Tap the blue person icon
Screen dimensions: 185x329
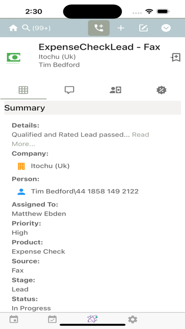pos(21,191)
